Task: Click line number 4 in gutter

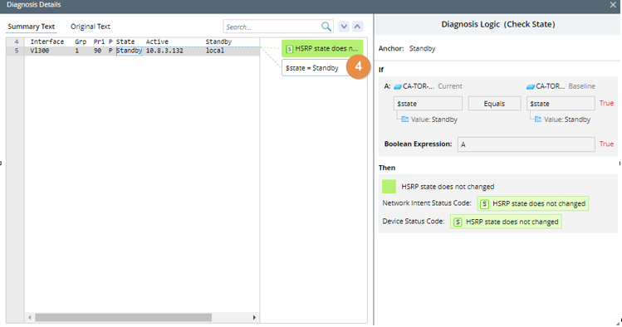Action: tap(17, 41)
